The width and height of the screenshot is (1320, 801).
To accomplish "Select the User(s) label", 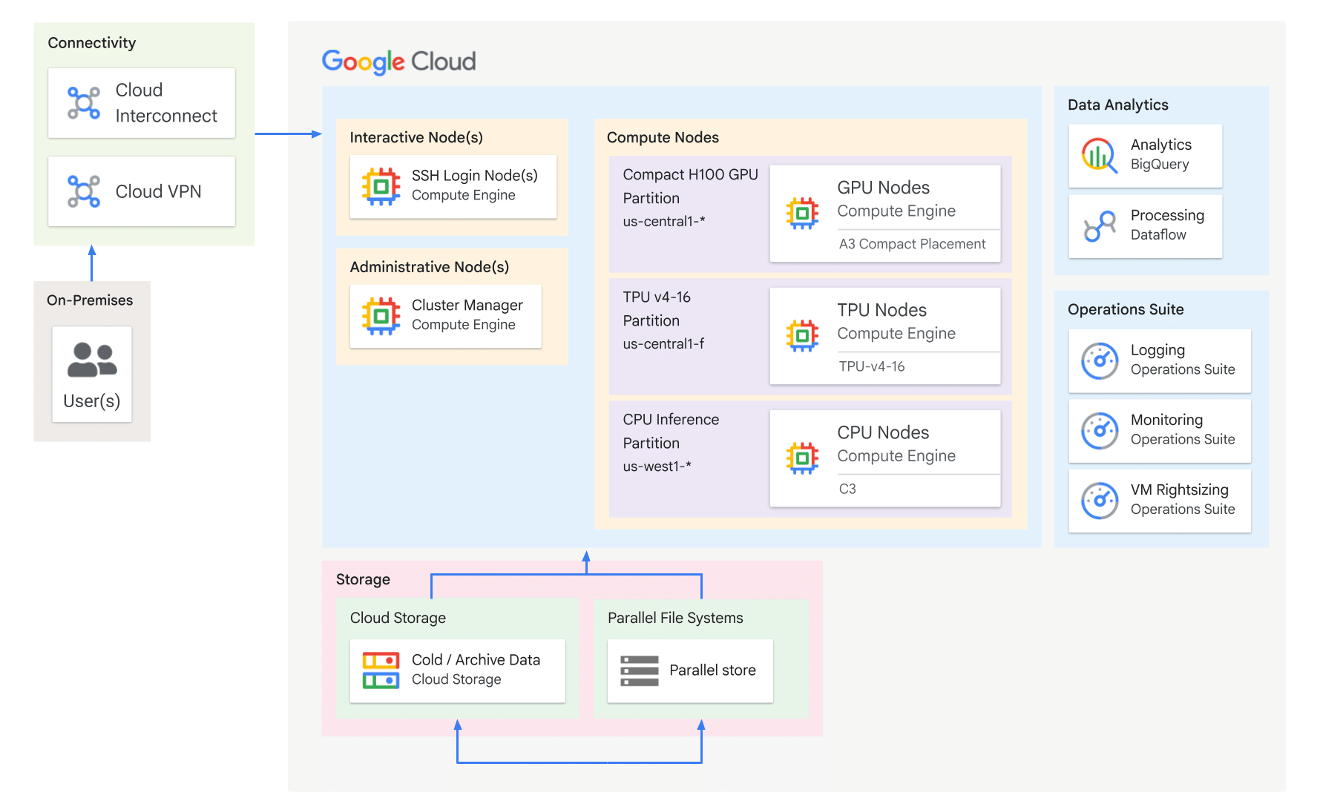I will [92, 401].
